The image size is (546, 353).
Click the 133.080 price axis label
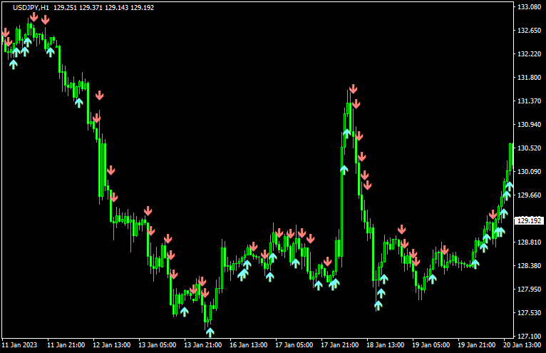point(529,7)
